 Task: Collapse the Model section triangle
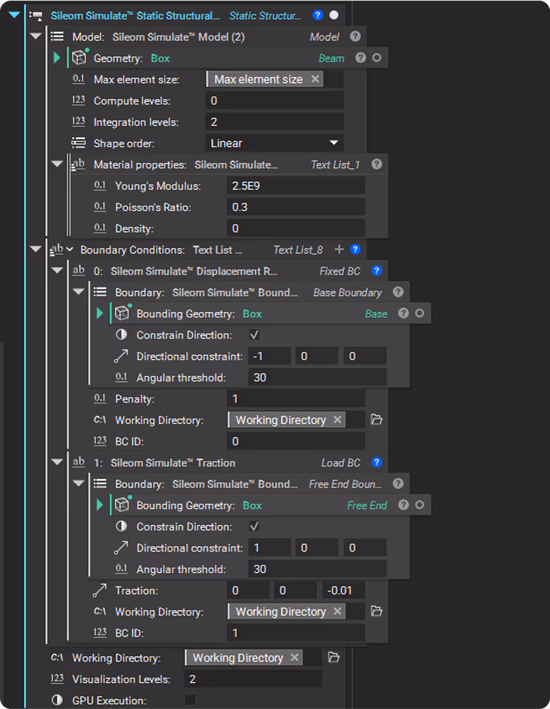point(35,36)
